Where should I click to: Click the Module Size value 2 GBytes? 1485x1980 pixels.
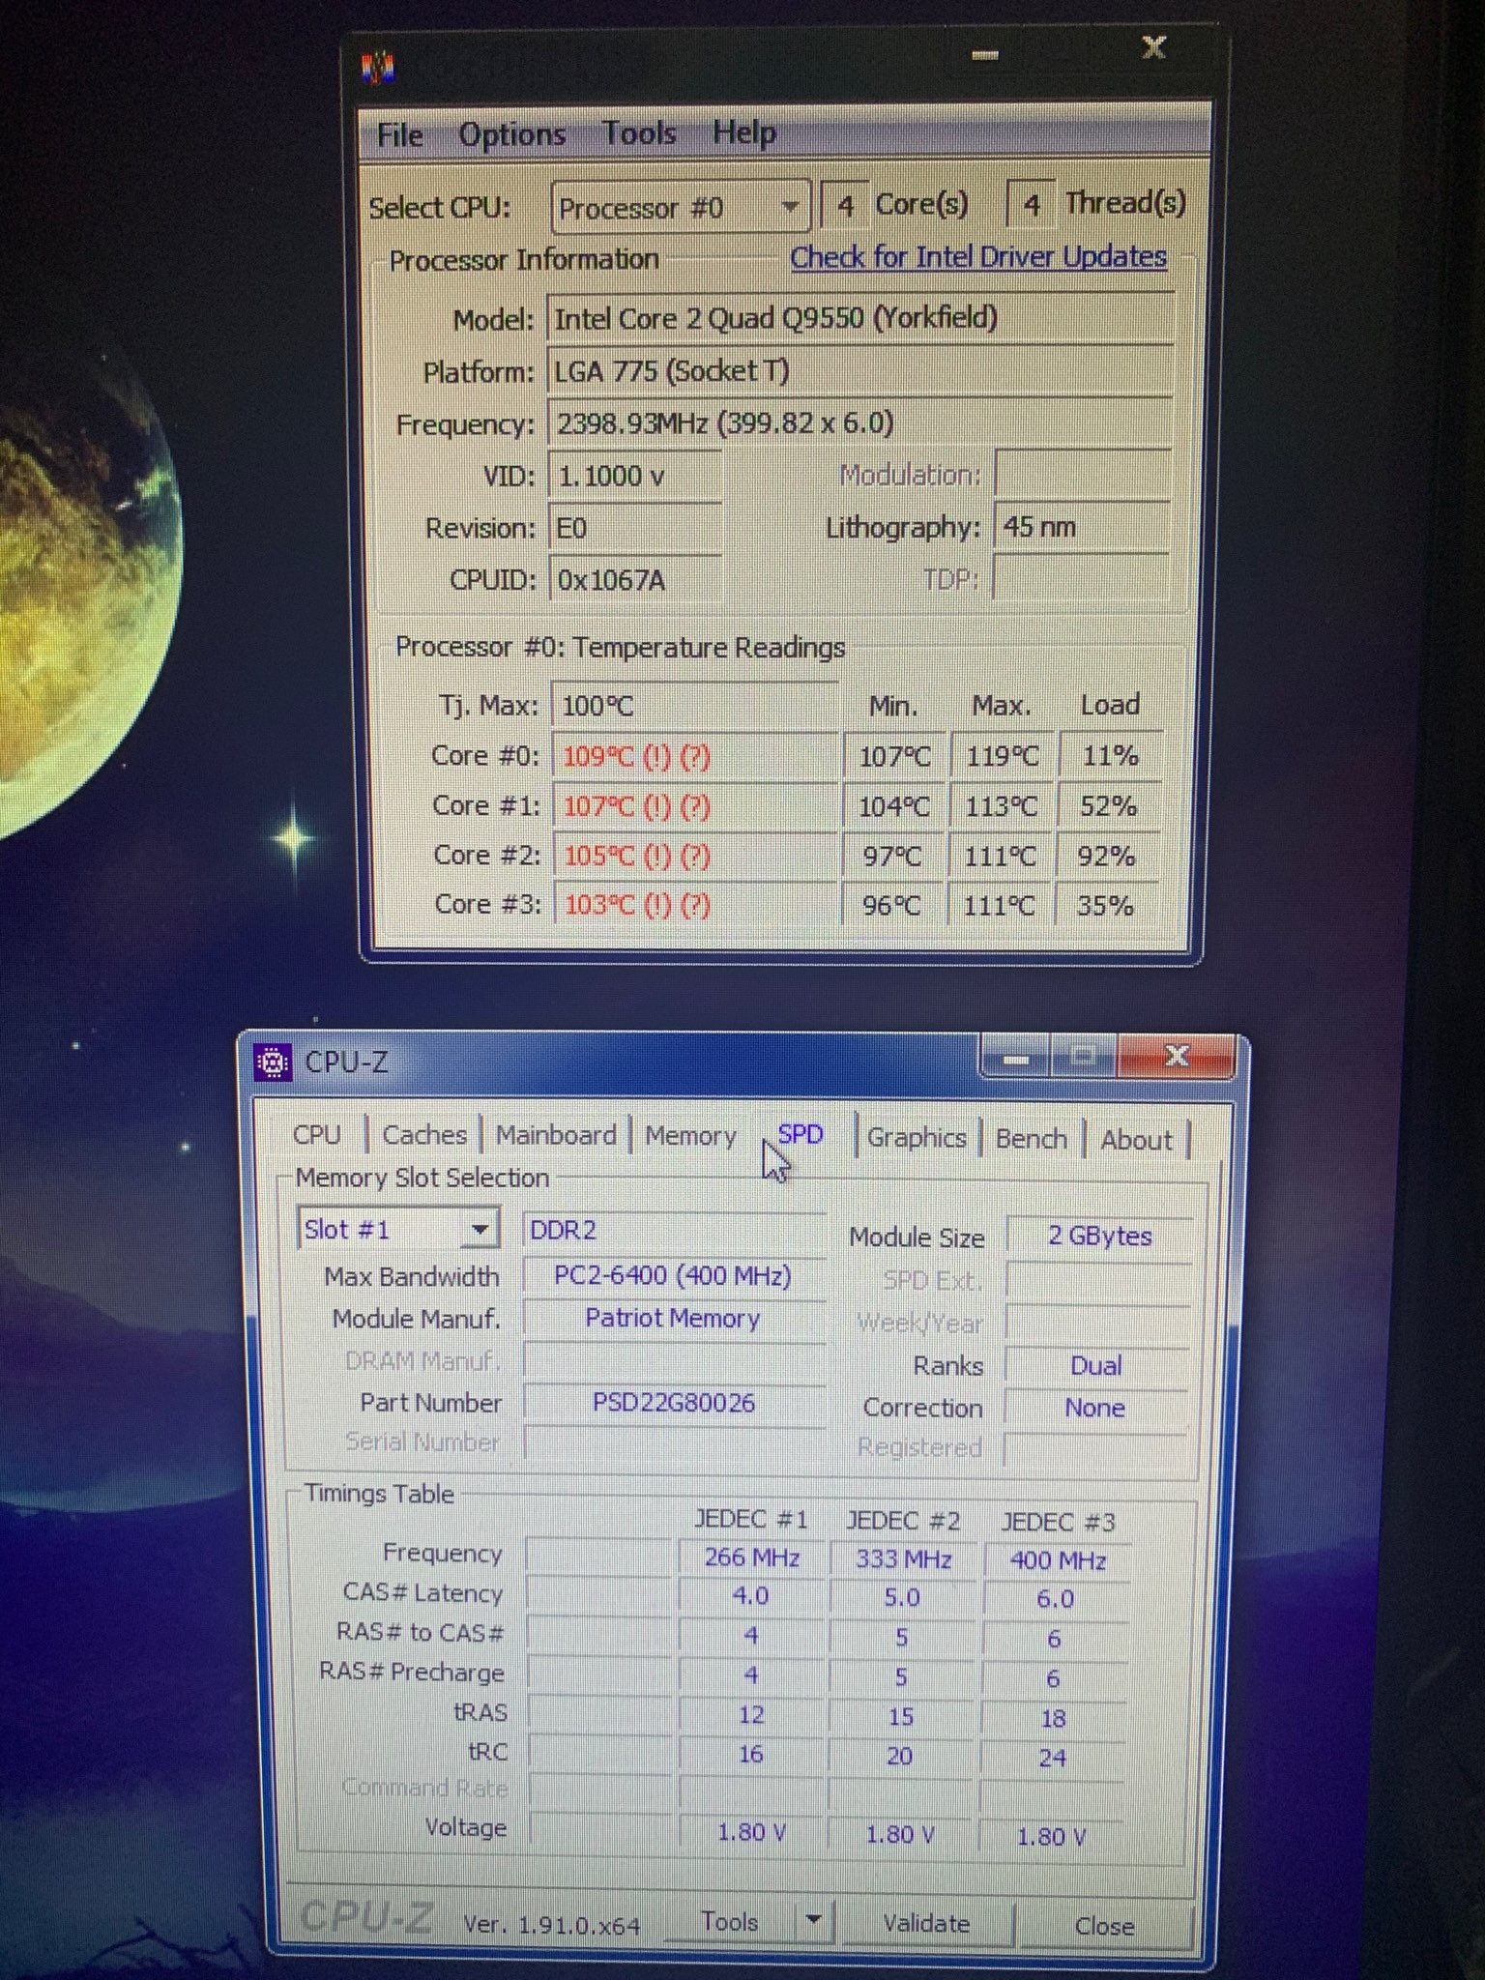[x=1099, y=1237]
